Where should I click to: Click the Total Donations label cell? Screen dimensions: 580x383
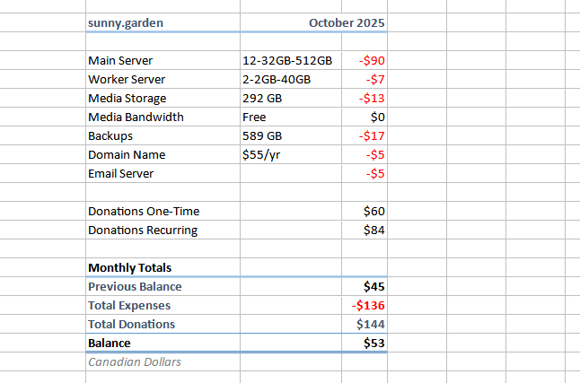click(x=163, y=324)
